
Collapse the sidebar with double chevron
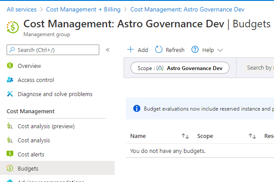pos(108,50)
